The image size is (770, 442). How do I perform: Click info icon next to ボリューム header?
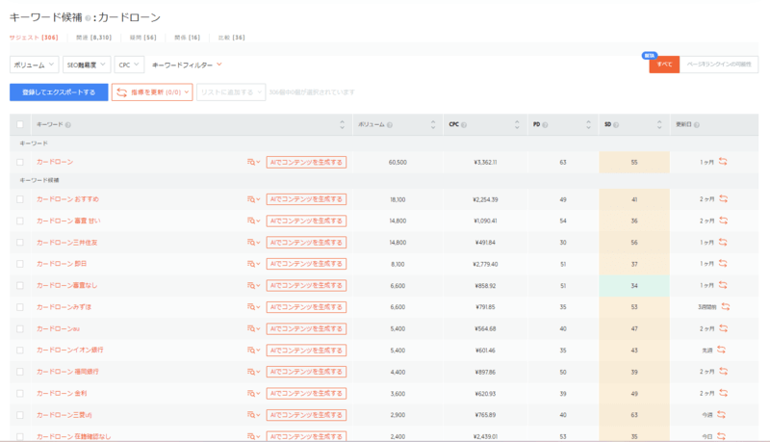(390, 125)
